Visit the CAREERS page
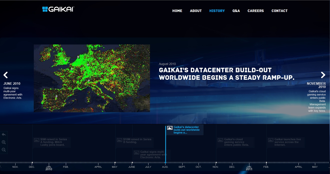The image size is (330, 174). click(256, 11)
